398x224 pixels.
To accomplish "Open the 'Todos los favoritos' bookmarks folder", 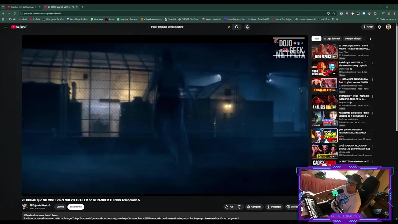I will coord(386,19).
